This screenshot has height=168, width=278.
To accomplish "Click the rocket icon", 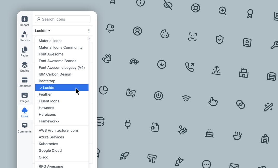I will coord(124,156).
